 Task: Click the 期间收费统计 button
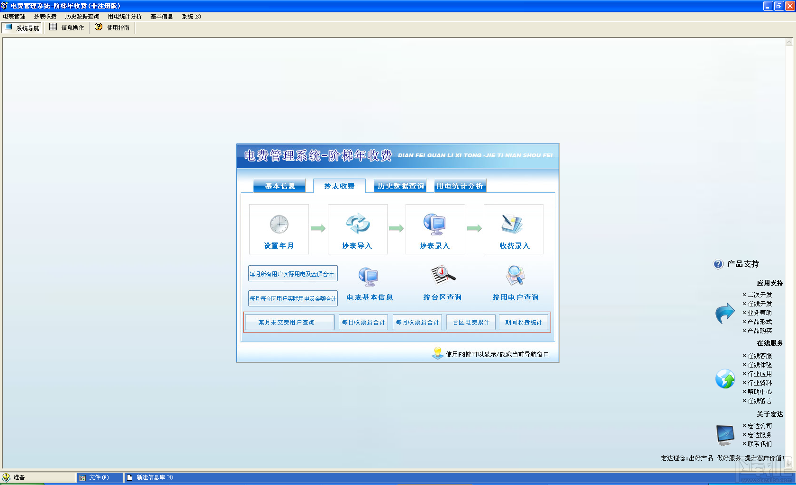click(524, 323)
